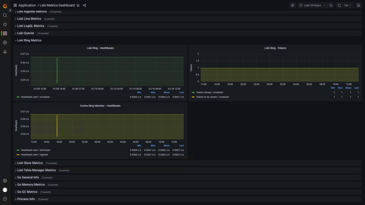
Task: Toggle the Heartbeats sent / distributor legend series
Action: [36, 150]
